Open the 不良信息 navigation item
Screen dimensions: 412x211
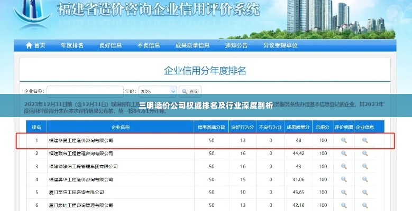pos(149,45)
